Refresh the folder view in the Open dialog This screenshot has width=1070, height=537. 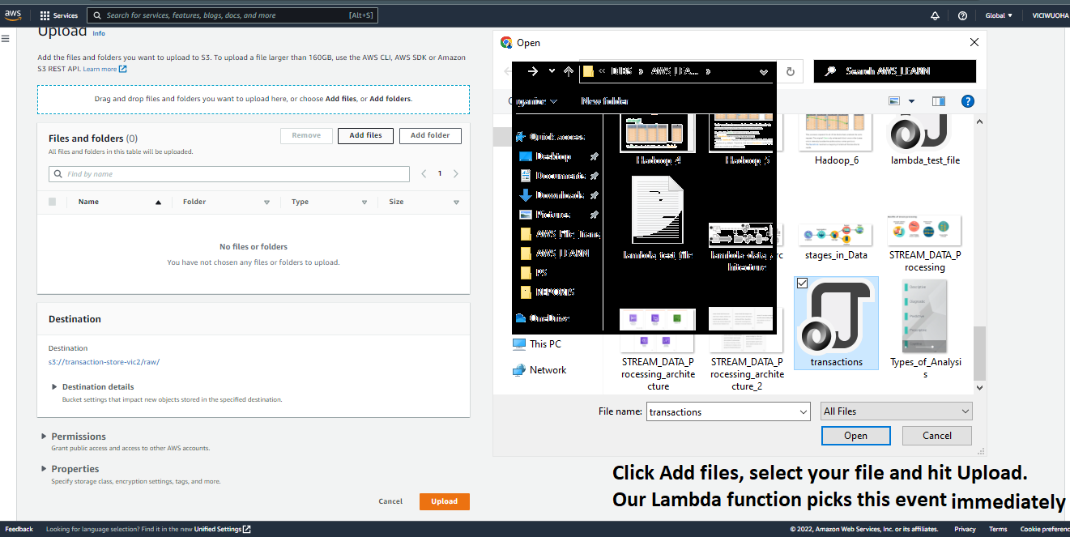(791, 71)
